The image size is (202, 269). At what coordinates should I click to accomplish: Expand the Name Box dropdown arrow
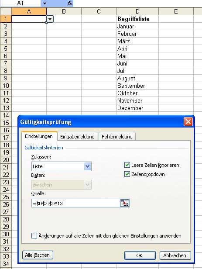click(x=45, y=3)
